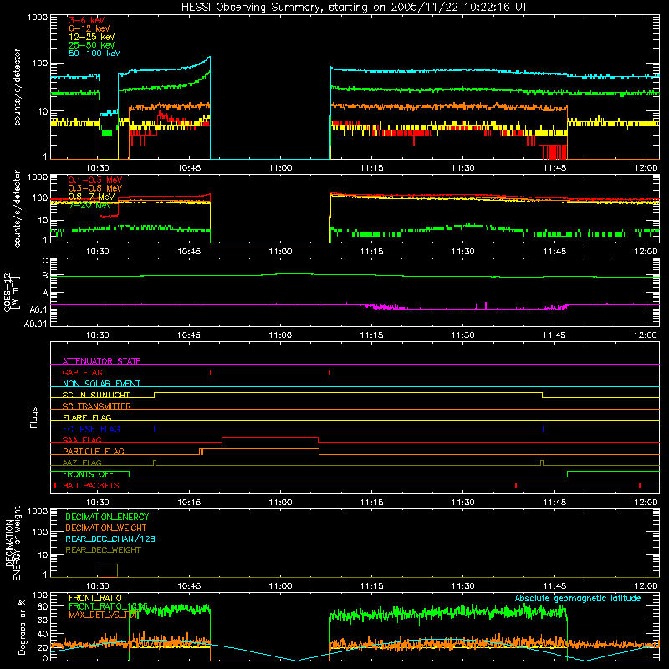Click the 11:15 tick under the MeV panel
669x669 pixels.
(x=371, y=252)
